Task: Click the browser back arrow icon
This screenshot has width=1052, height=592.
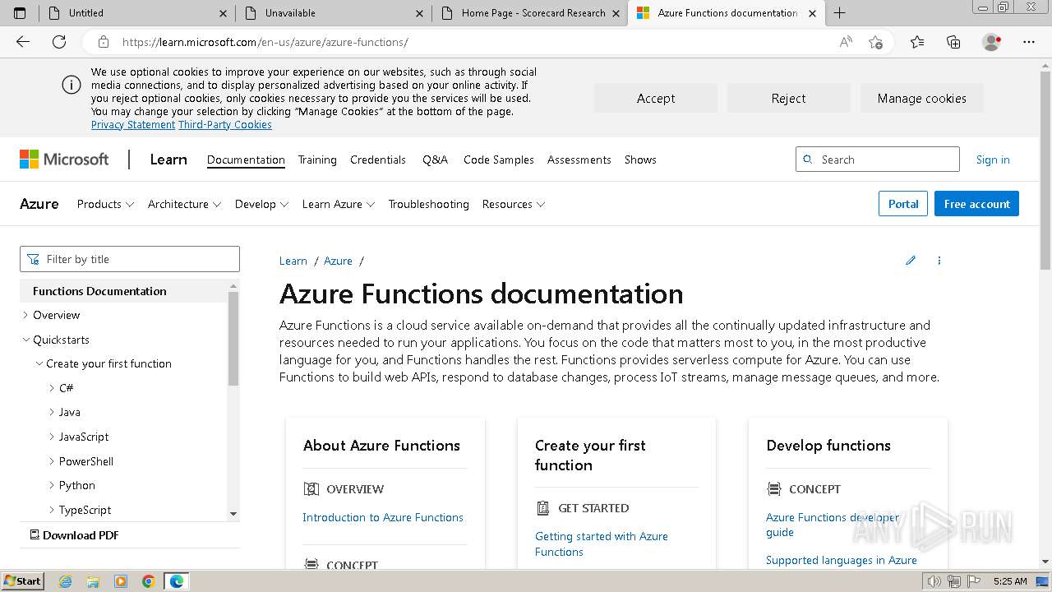Action: pos(23,42)
